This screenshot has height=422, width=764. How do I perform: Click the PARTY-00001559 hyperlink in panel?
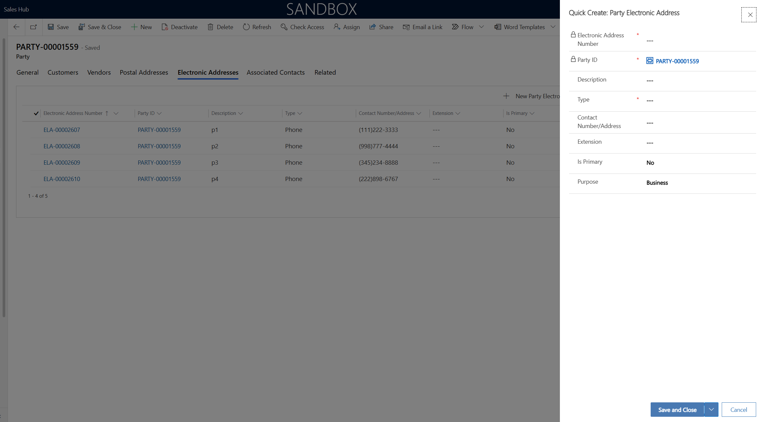click(677, 61)
